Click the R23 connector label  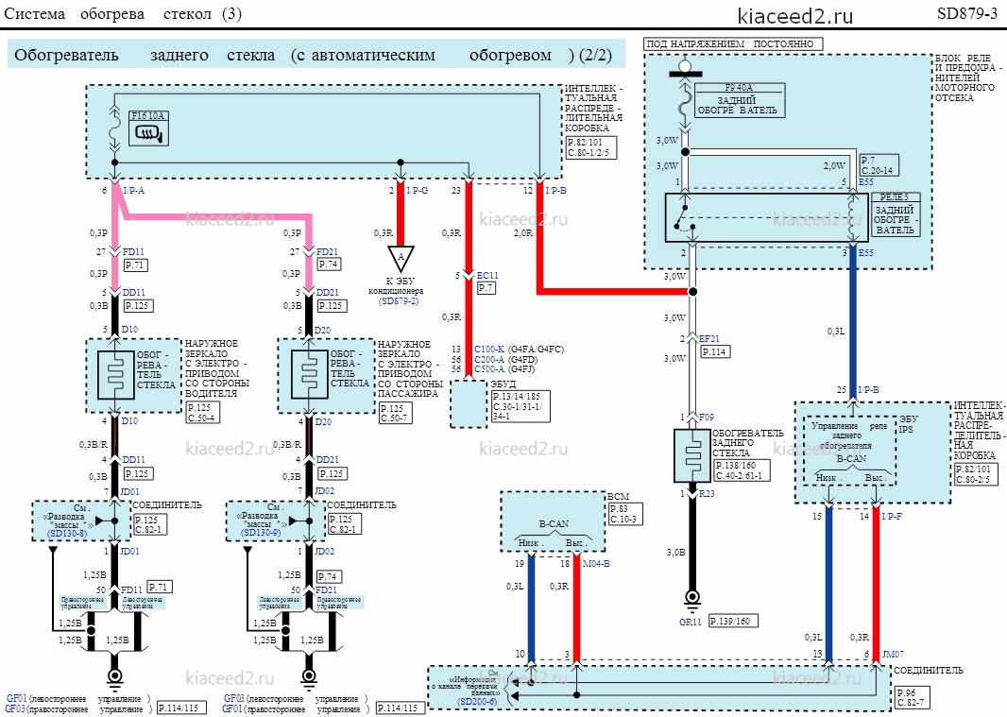pos(707,493)
